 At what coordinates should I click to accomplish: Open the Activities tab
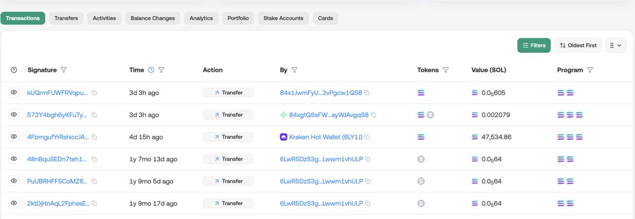[104, 18]
